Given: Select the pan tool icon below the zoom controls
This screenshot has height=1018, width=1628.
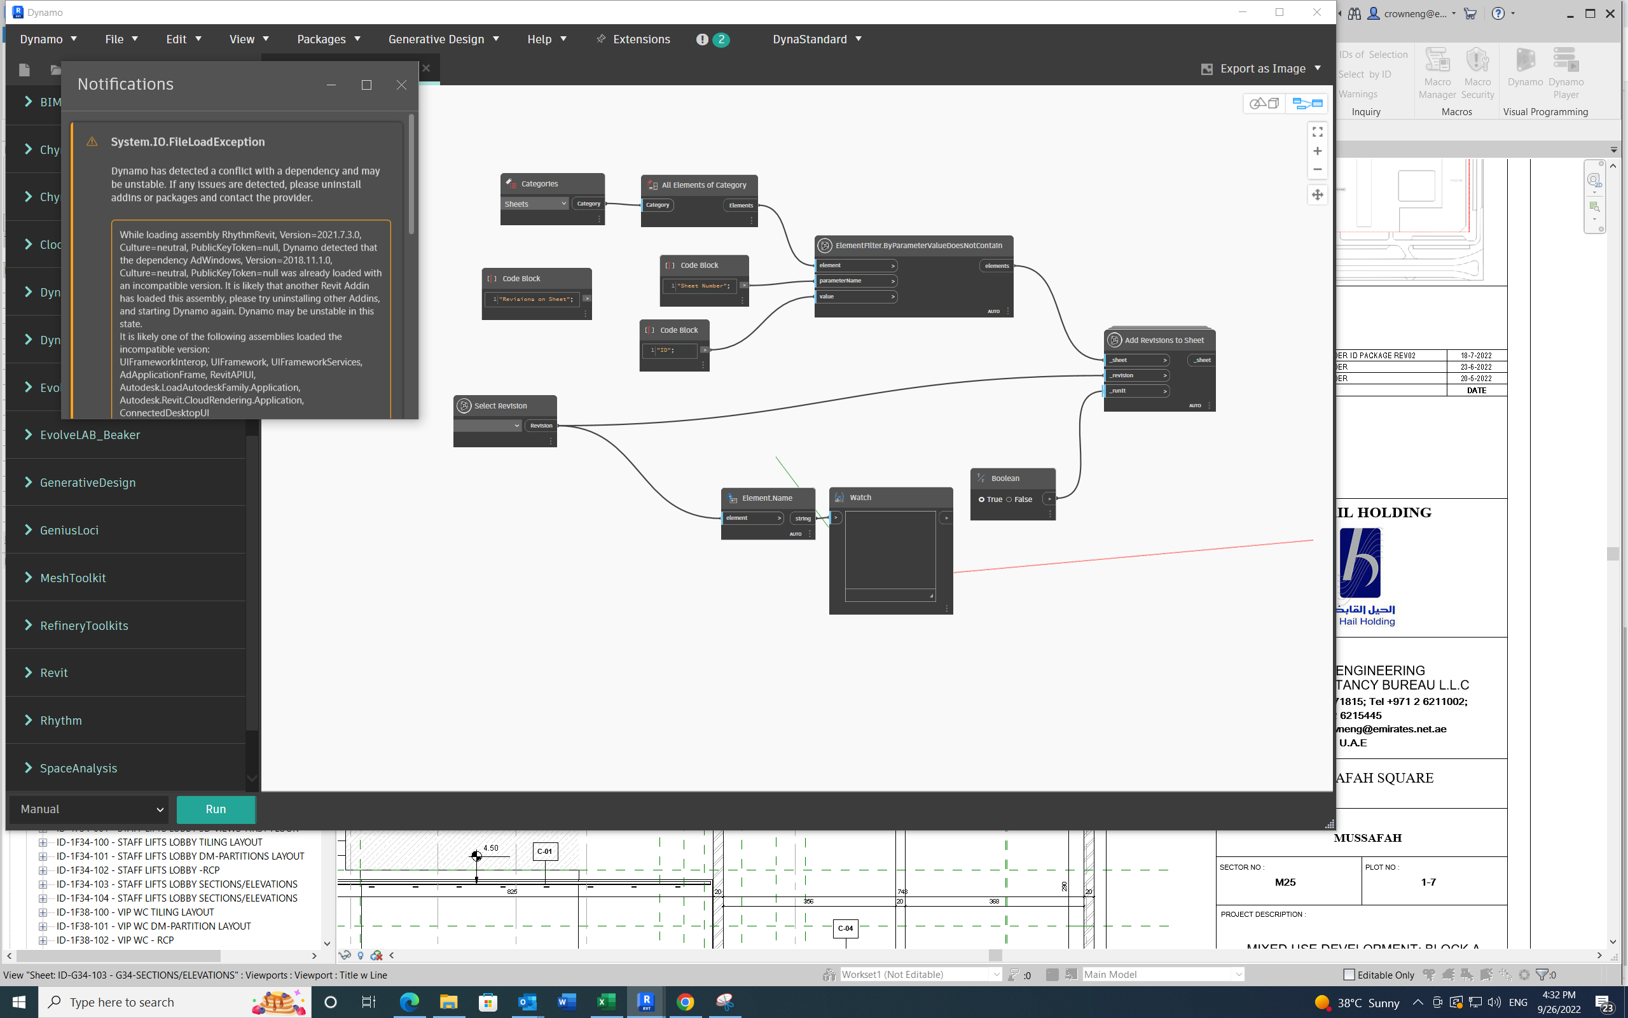Looking at the screenshot, I should [1316, 195].
